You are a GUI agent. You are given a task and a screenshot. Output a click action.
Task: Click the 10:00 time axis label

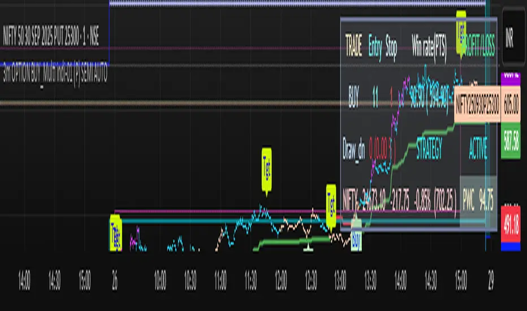click(160, 280)
